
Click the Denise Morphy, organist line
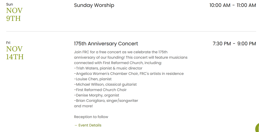point(97,95)
